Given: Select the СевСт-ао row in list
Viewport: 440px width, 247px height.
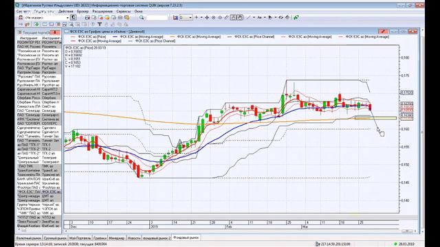Looking at the screenshot, I should pos(38,106).
